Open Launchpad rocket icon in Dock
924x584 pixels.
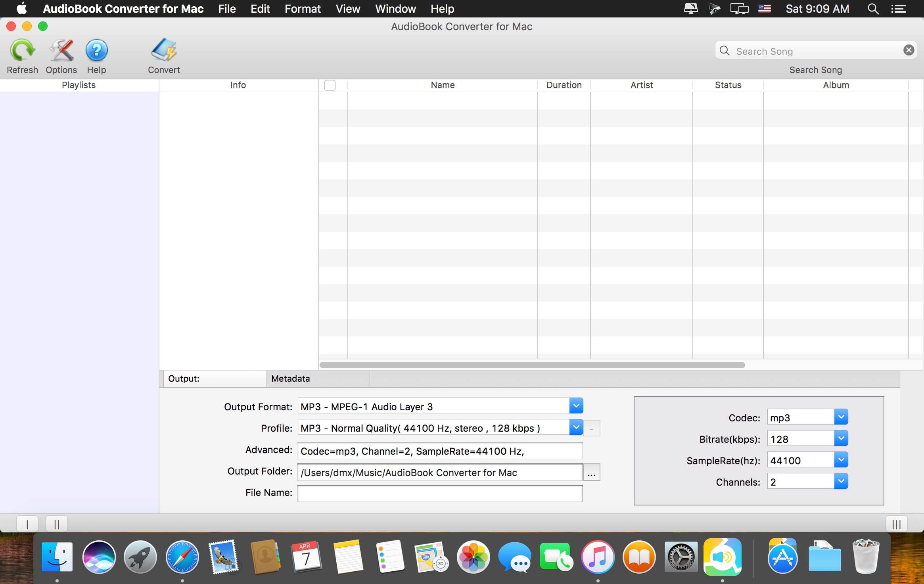pos(140,557)
